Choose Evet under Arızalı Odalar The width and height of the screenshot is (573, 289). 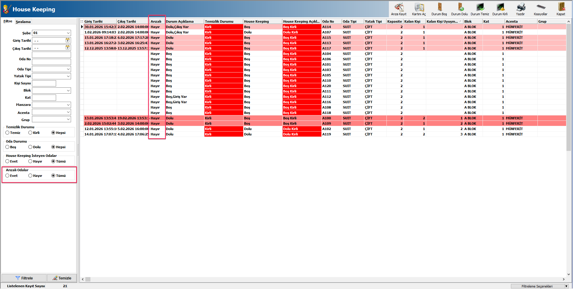(7, 176)
